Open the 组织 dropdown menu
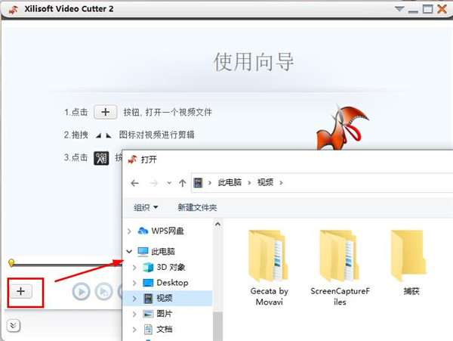The image size is (453, 341). pos(146,207)
